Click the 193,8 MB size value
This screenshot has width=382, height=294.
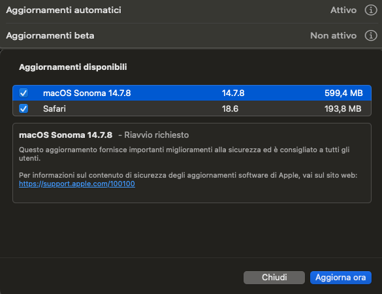[343, 108]
